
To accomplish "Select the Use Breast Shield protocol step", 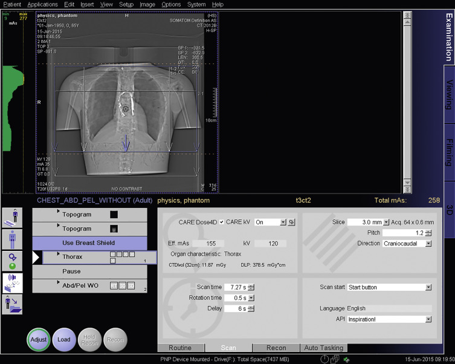I will pos(88,243).
